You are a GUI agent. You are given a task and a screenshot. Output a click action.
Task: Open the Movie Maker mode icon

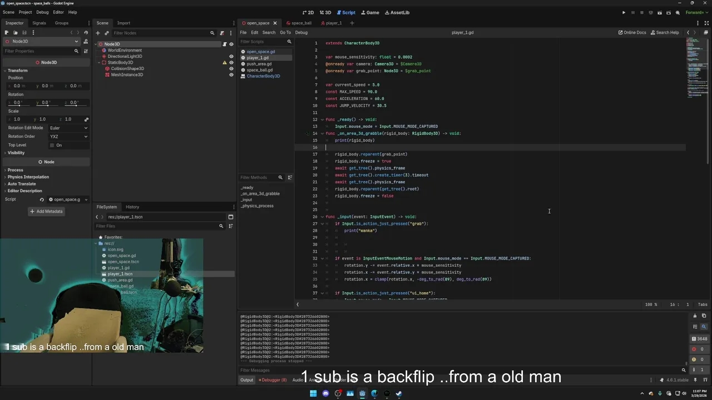point(678,12)
